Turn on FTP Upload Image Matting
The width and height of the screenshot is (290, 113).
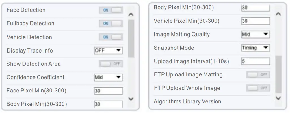point(258,75)
